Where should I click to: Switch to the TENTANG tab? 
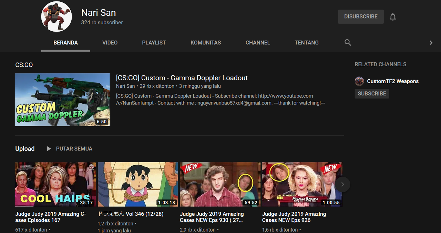pos(307,43)
